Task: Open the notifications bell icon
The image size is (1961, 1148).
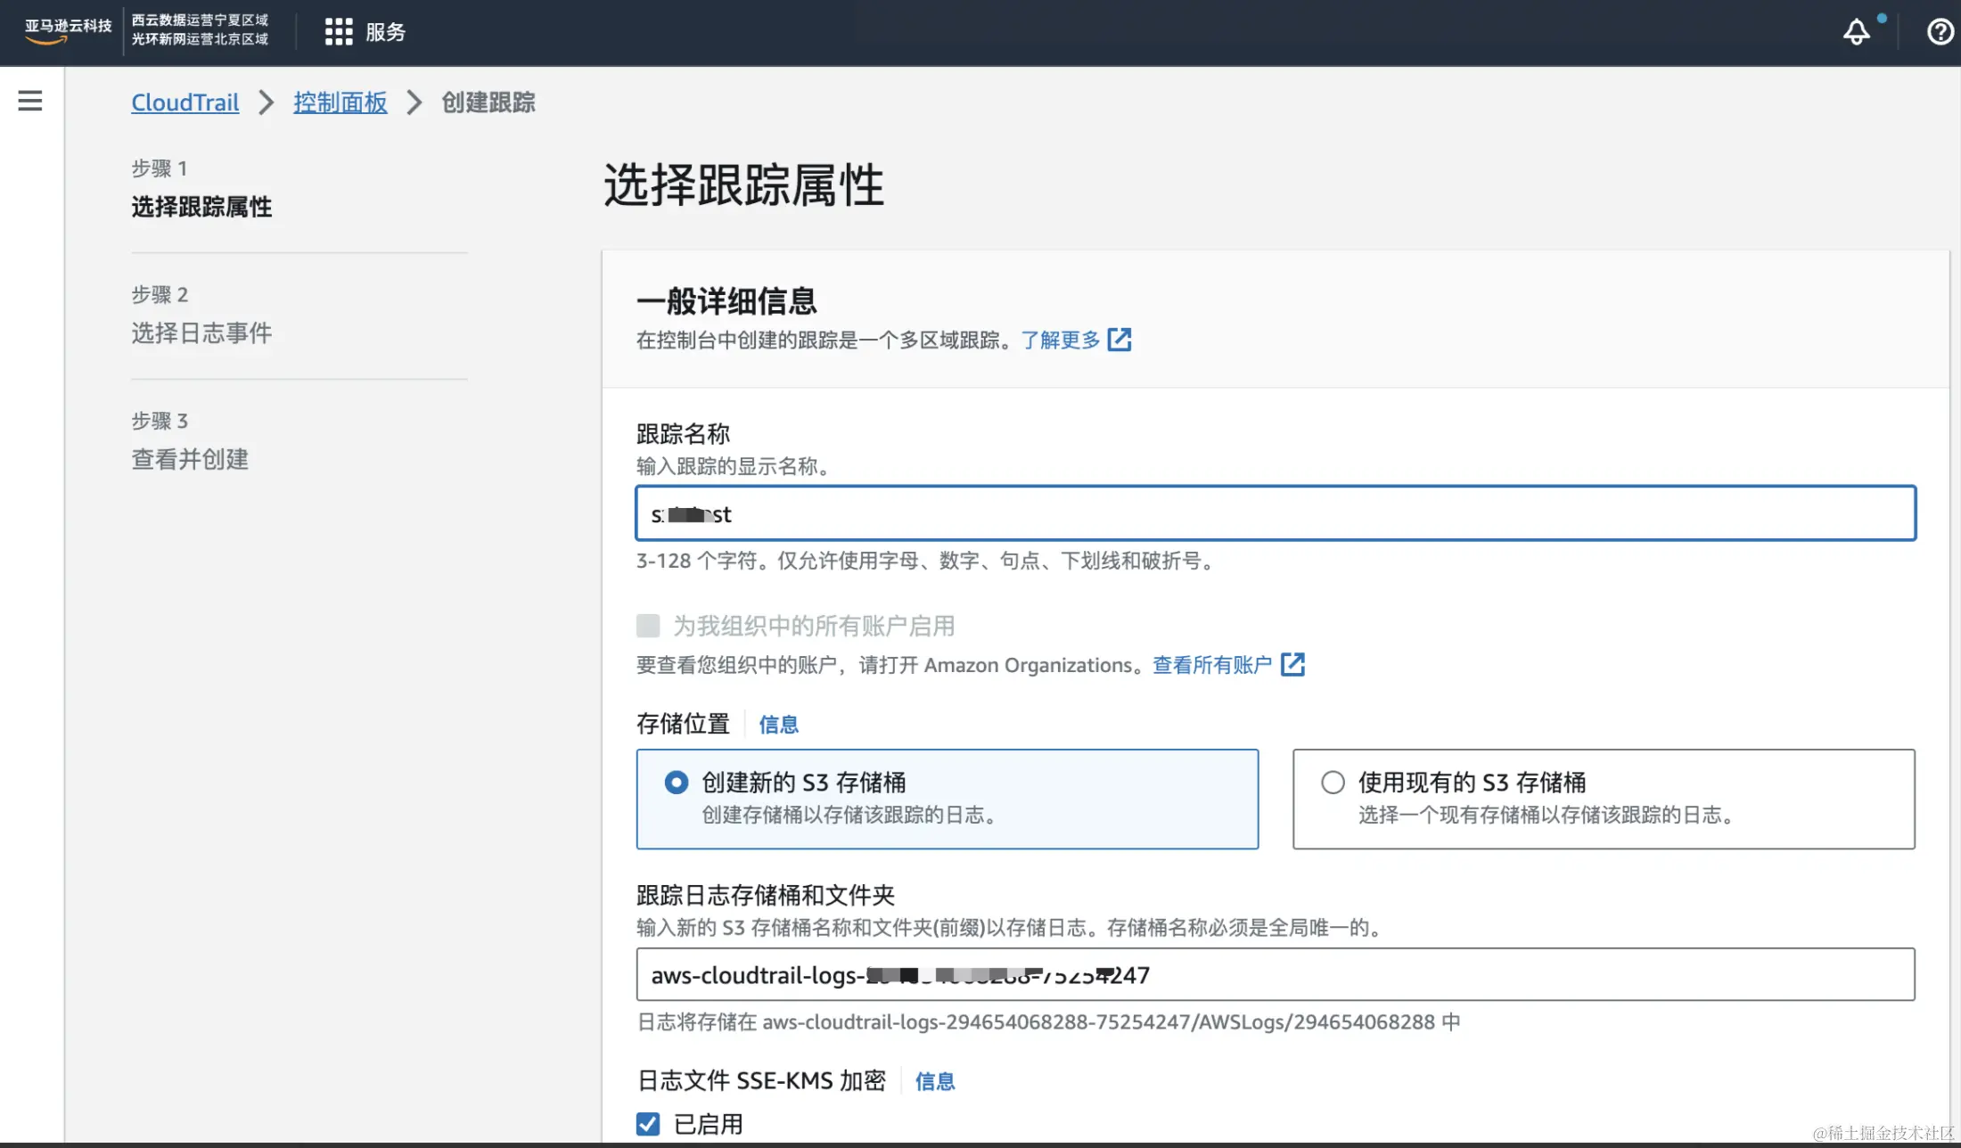Action: coord(1857,32)
